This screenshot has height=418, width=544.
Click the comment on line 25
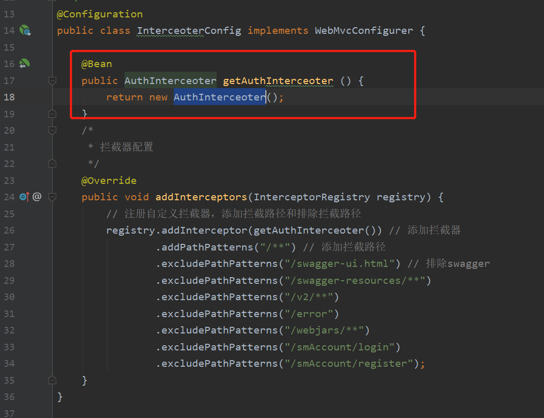[x=234, y=214]
